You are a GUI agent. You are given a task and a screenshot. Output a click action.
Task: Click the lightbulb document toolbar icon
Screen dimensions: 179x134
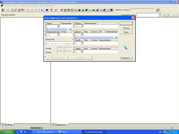point(108,10)
